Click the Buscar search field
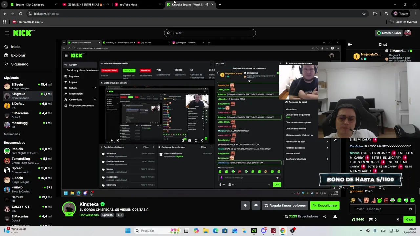 click(x=210, y=33)
